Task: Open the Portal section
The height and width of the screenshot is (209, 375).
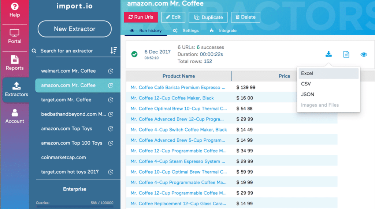Action: click(15, 36)
